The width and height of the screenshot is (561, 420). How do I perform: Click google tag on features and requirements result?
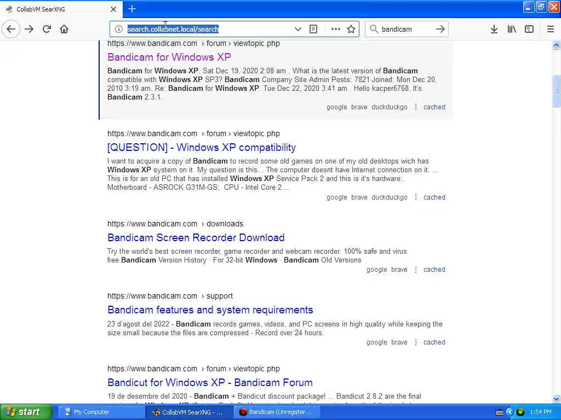[377, 342]
